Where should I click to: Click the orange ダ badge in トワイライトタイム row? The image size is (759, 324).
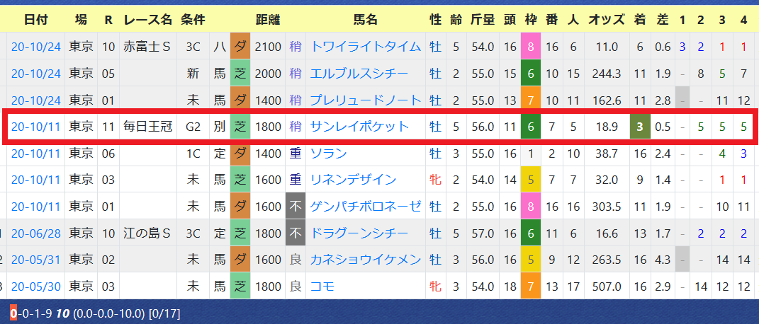pyautogui.click(x=240, y=47)
